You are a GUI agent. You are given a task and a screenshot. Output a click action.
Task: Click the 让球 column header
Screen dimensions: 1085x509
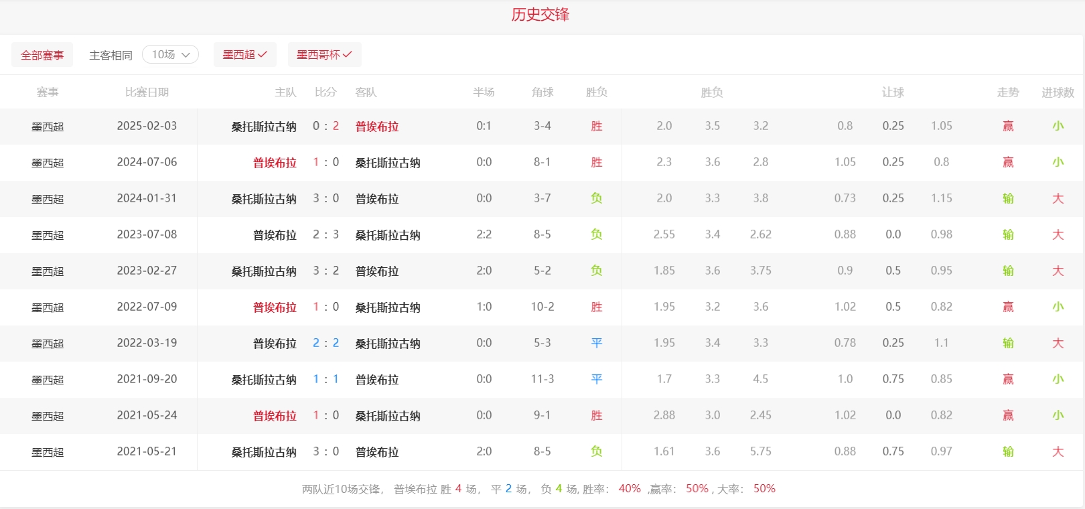893,92
